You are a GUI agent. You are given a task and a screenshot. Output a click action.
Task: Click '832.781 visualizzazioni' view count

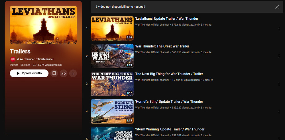pos(185,135)
